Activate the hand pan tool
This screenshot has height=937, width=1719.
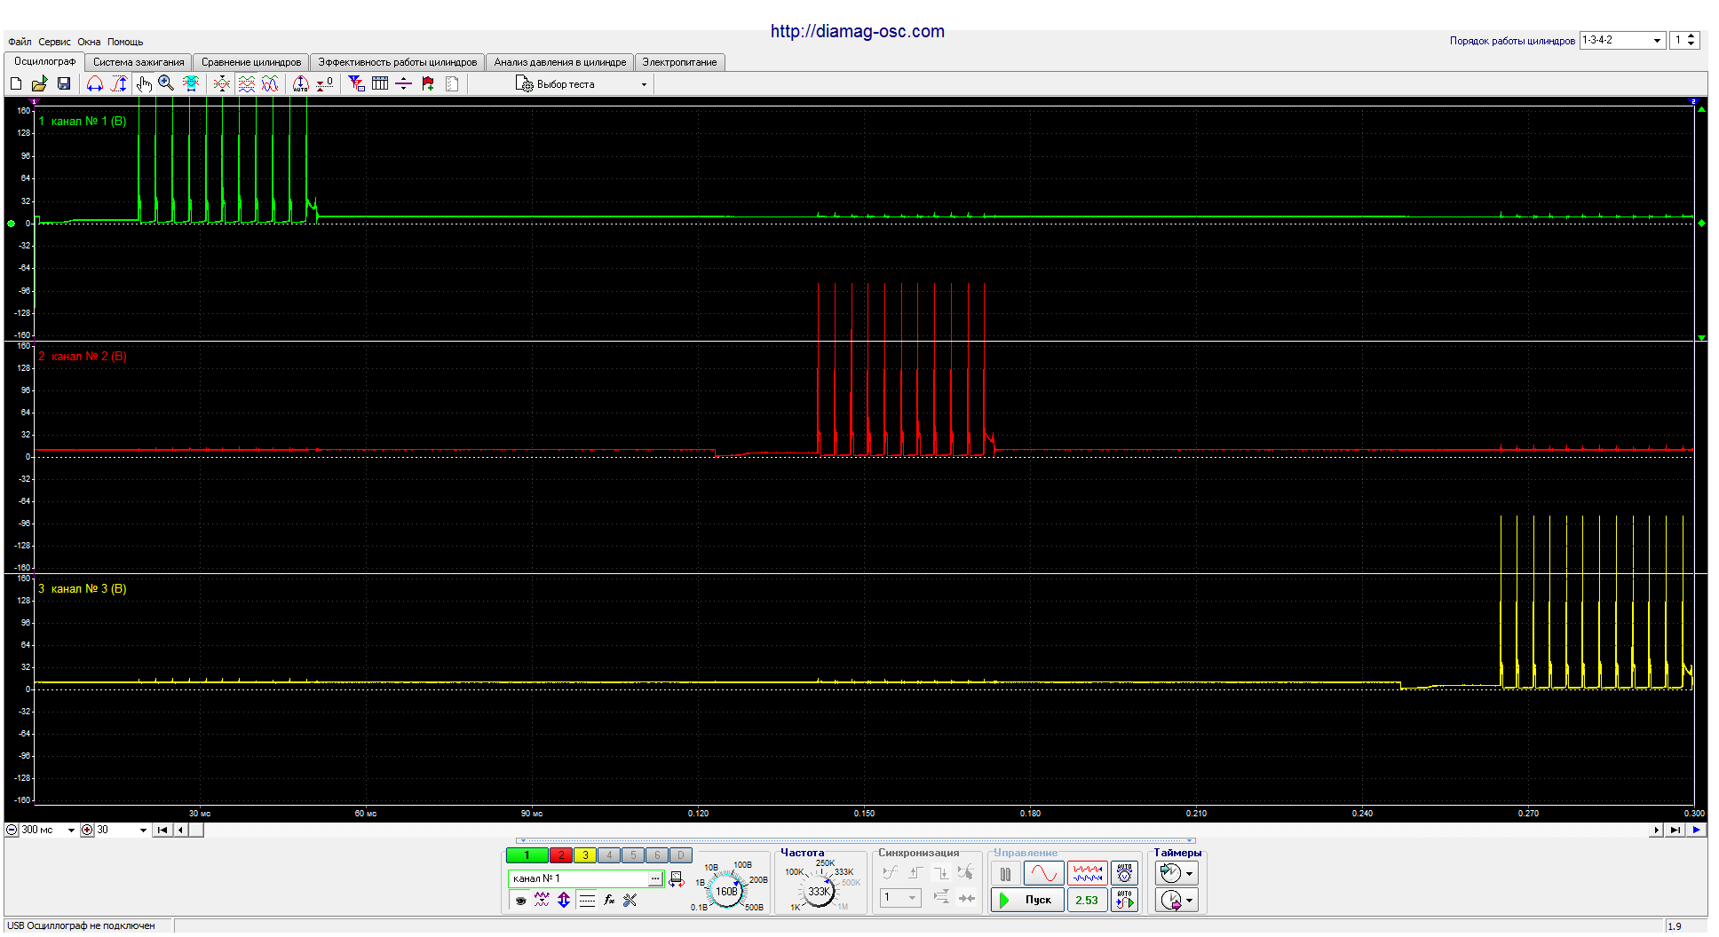pos(144,83)
